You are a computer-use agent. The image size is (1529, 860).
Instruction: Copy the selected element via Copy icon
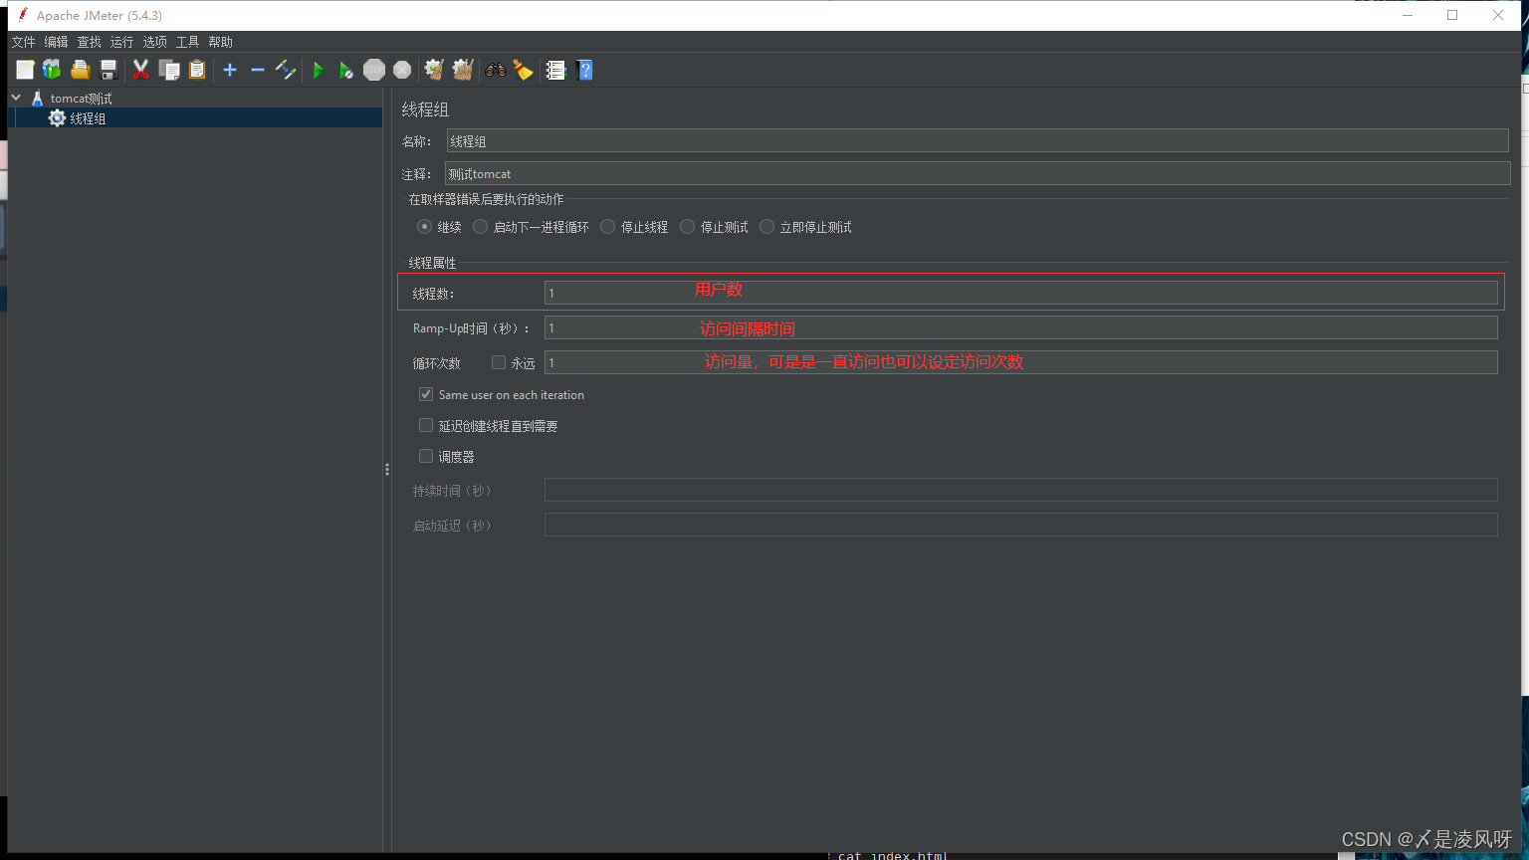pyautogui.click(x=169, y=70)
